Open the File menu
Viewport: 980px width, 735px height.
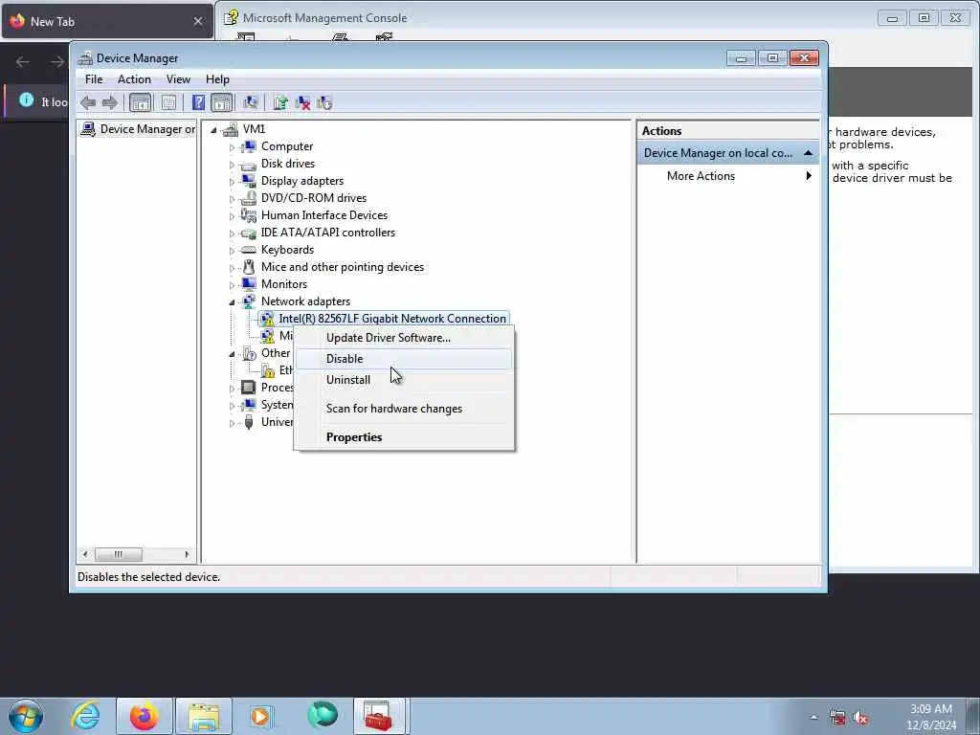pos(94,79)
